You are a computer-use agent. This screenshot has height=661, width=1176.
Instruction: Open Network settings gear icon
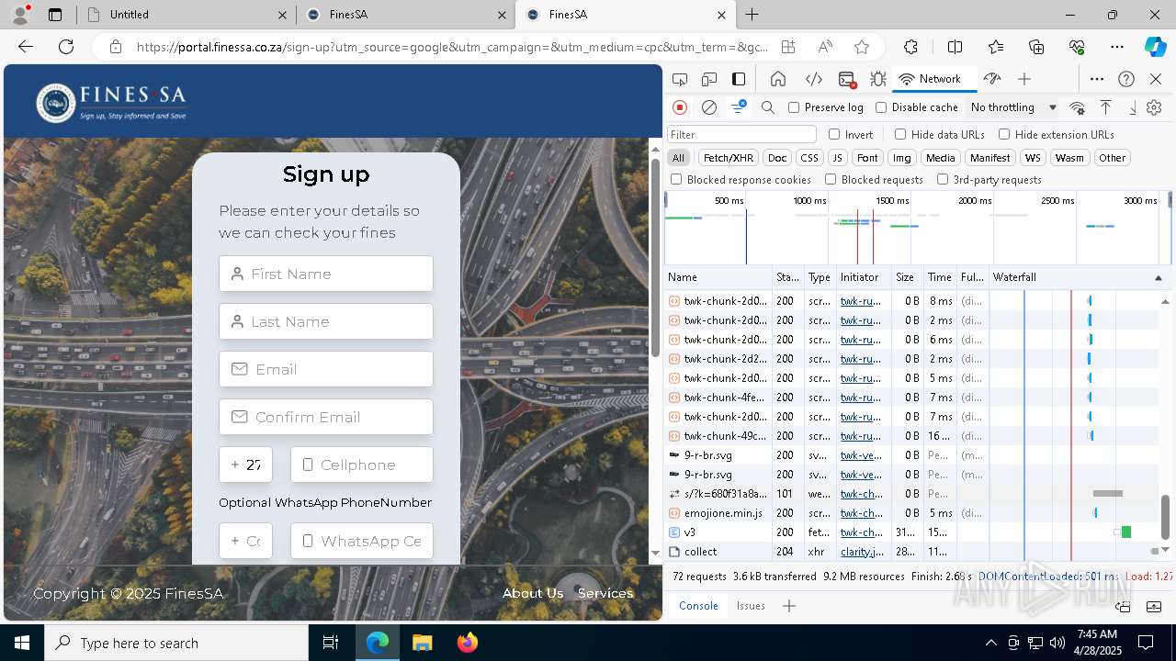[x=1154, y=107]
